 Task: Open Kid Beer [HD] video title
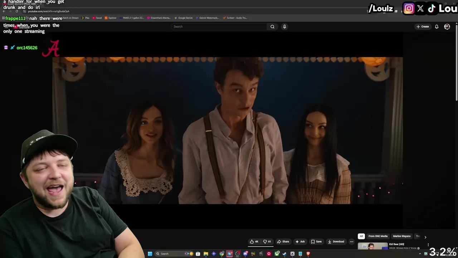point(396,244)
